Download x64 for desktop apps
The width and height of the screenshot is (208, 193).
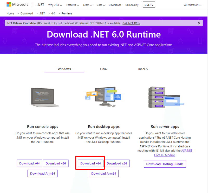pyautogui.click(x=90, y=163)
